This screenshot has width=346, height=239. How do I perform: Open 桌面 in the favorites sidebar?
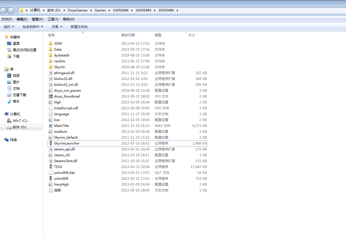pyautogui.click(x=16, y=43)
